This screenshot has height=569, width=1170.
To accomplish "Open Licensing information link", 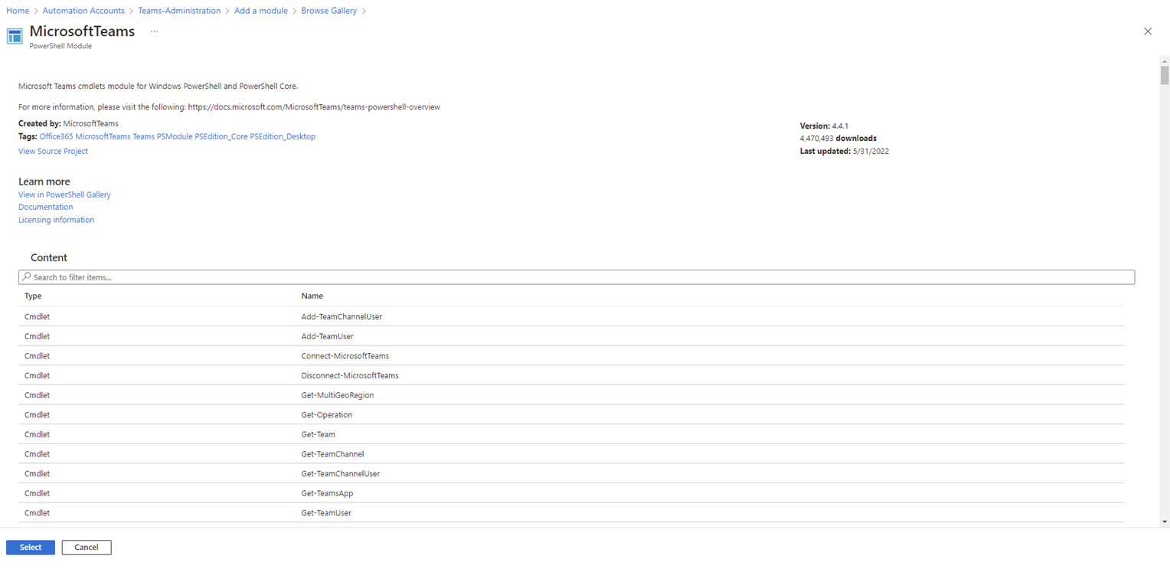I will click(x=56, y=220).
